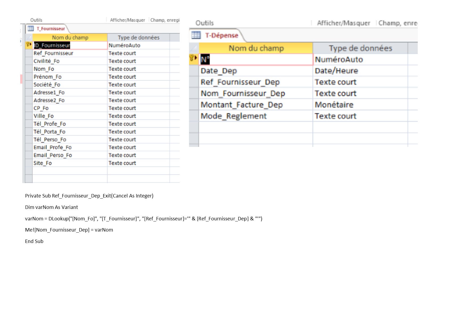Click the T_Fournisseur table icon
Screen dimensions: 467x330
pyautogui.click(x=31, y=28)
